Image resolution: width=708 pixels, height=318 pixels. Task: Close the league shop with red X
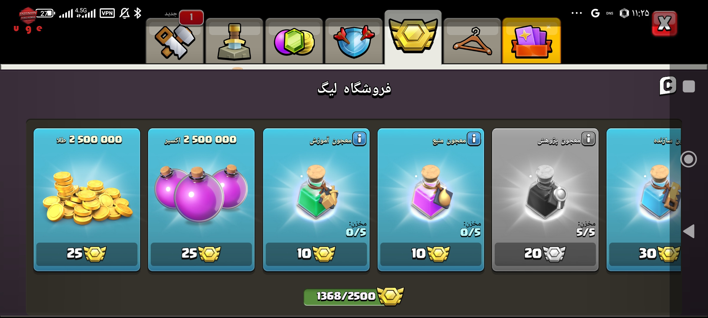pos(664,24)
